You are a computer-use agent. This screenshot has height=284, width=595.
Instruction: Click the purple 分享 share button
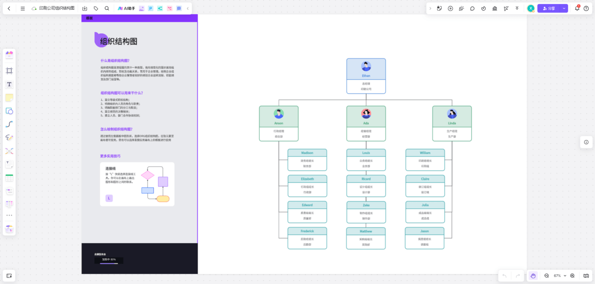pos(549,8)
